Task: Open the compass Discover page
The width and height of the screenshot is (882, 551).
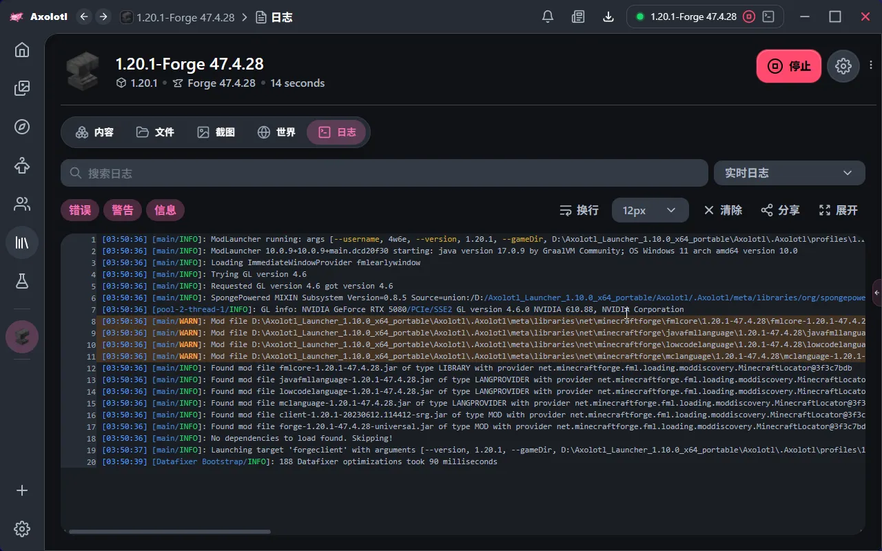Action: click(x=22, y=127)
